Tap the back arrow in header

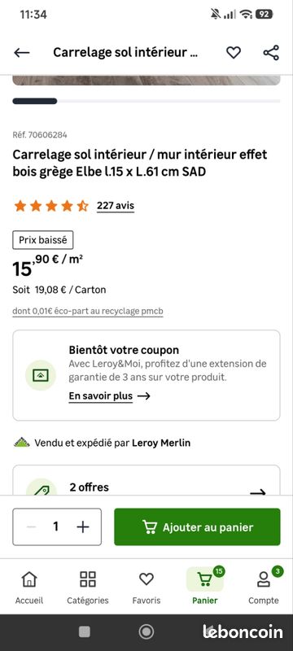(x=22, y=53)
